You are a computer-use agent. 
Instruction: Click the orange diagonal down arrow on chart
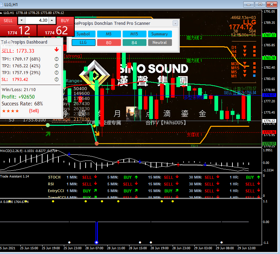[x=97, y=134]
